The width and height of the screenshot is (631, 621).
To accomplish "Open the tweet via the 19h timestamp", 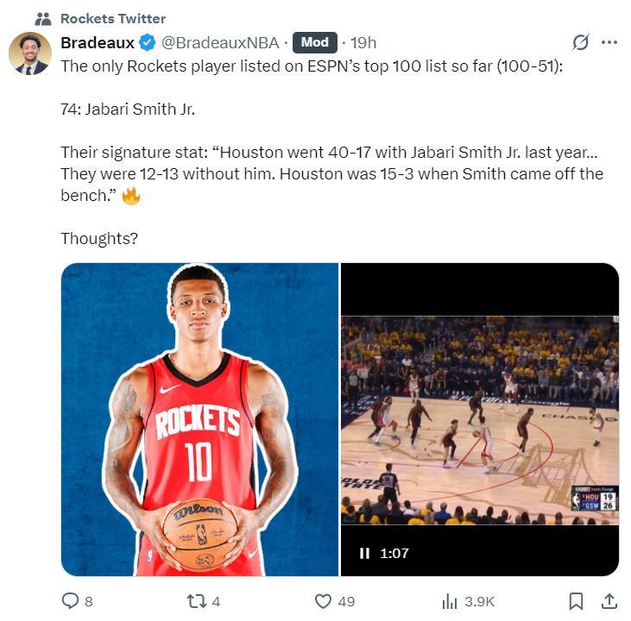I will [363, 42].
